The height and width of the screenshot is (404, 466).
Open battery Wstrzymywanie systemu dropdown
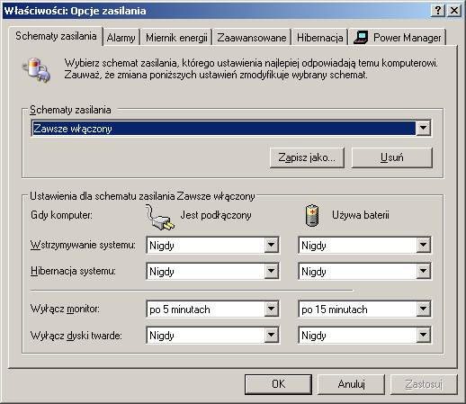point(365,246)
